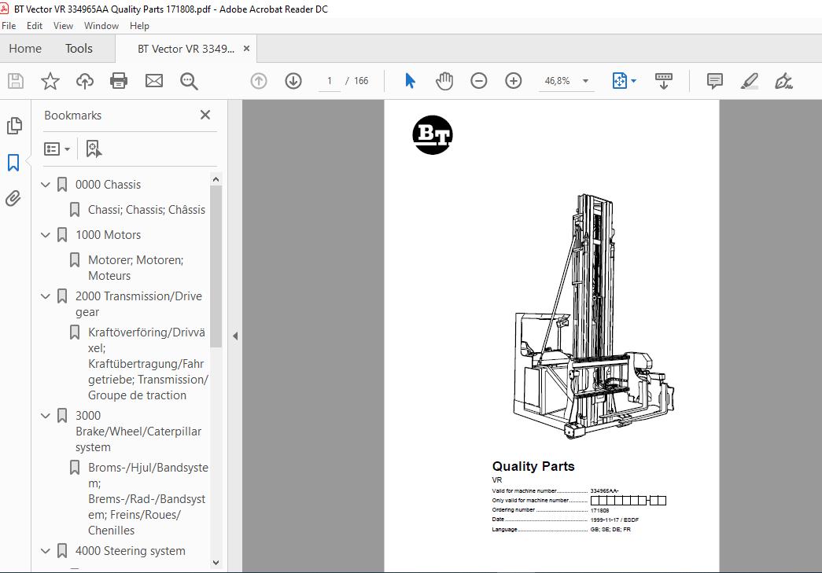Click the machine number 334965AA- text
The width and height of the screenshot is (822, 573).
[x=604, y=490]
